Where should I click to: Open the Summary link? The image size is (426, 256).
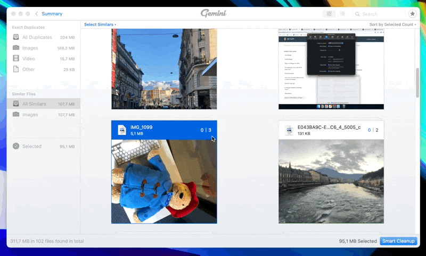[52, 14]
